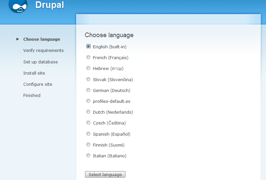Choose the Hebrew language radio option
This screenshot has height=180, width=266.
point(88,68)
